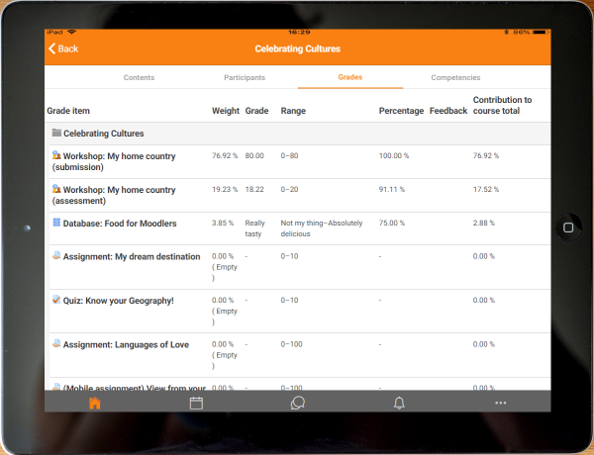Open the notifications bell icon
This screenshot has width=594, height=455.
pos(399,404)
